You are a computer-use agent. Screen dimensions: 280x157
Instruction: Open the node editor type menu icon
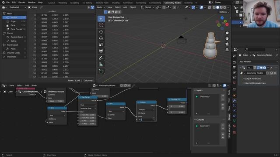(x=4, y=85)
